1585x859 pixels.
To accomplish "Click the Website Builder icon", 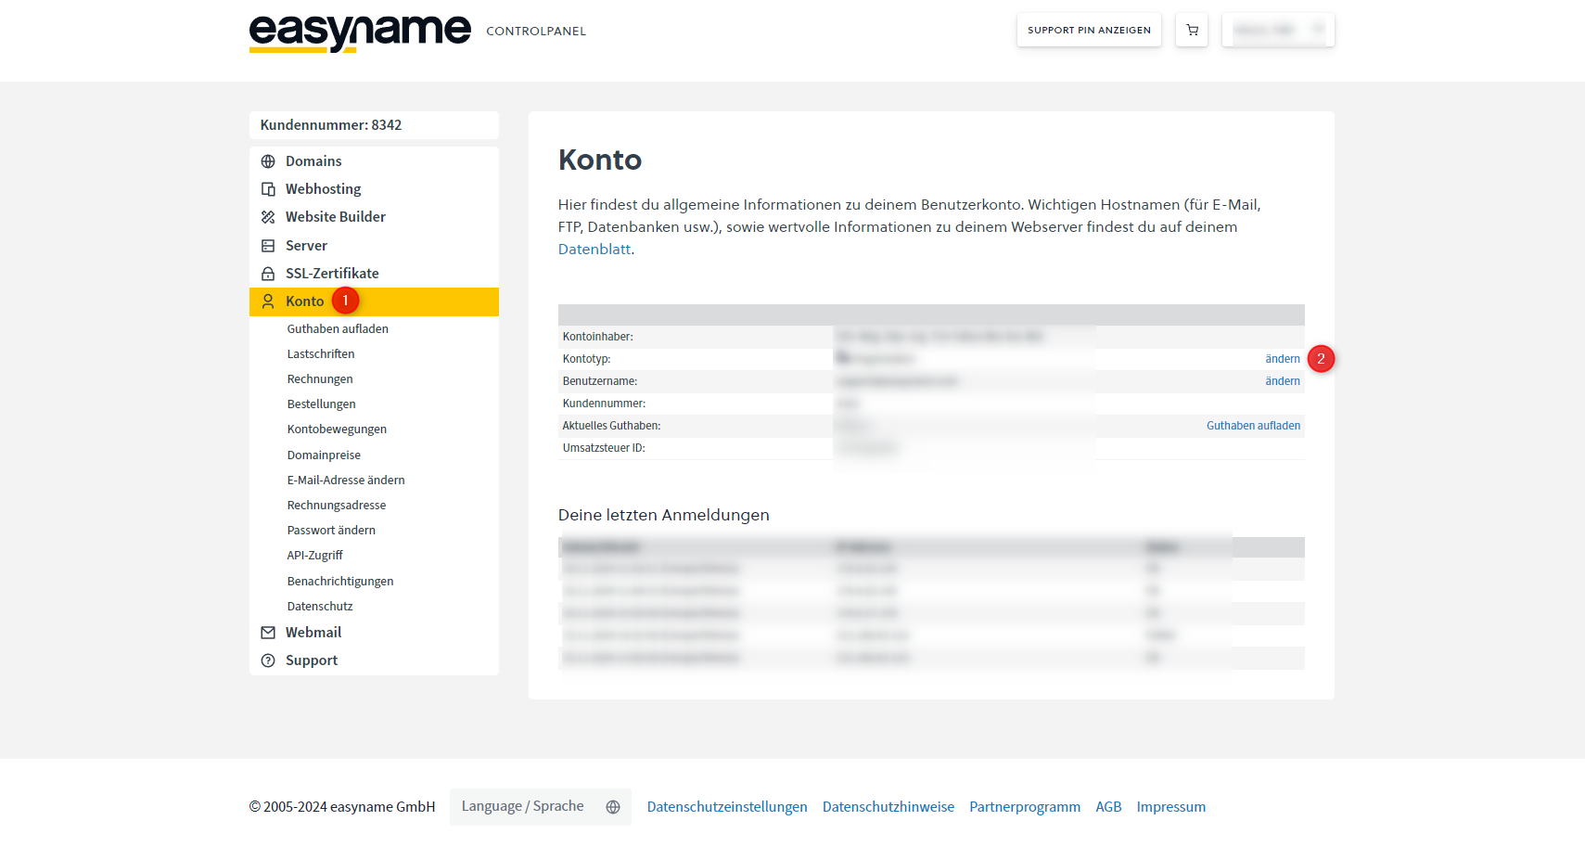I will point(268,216).
